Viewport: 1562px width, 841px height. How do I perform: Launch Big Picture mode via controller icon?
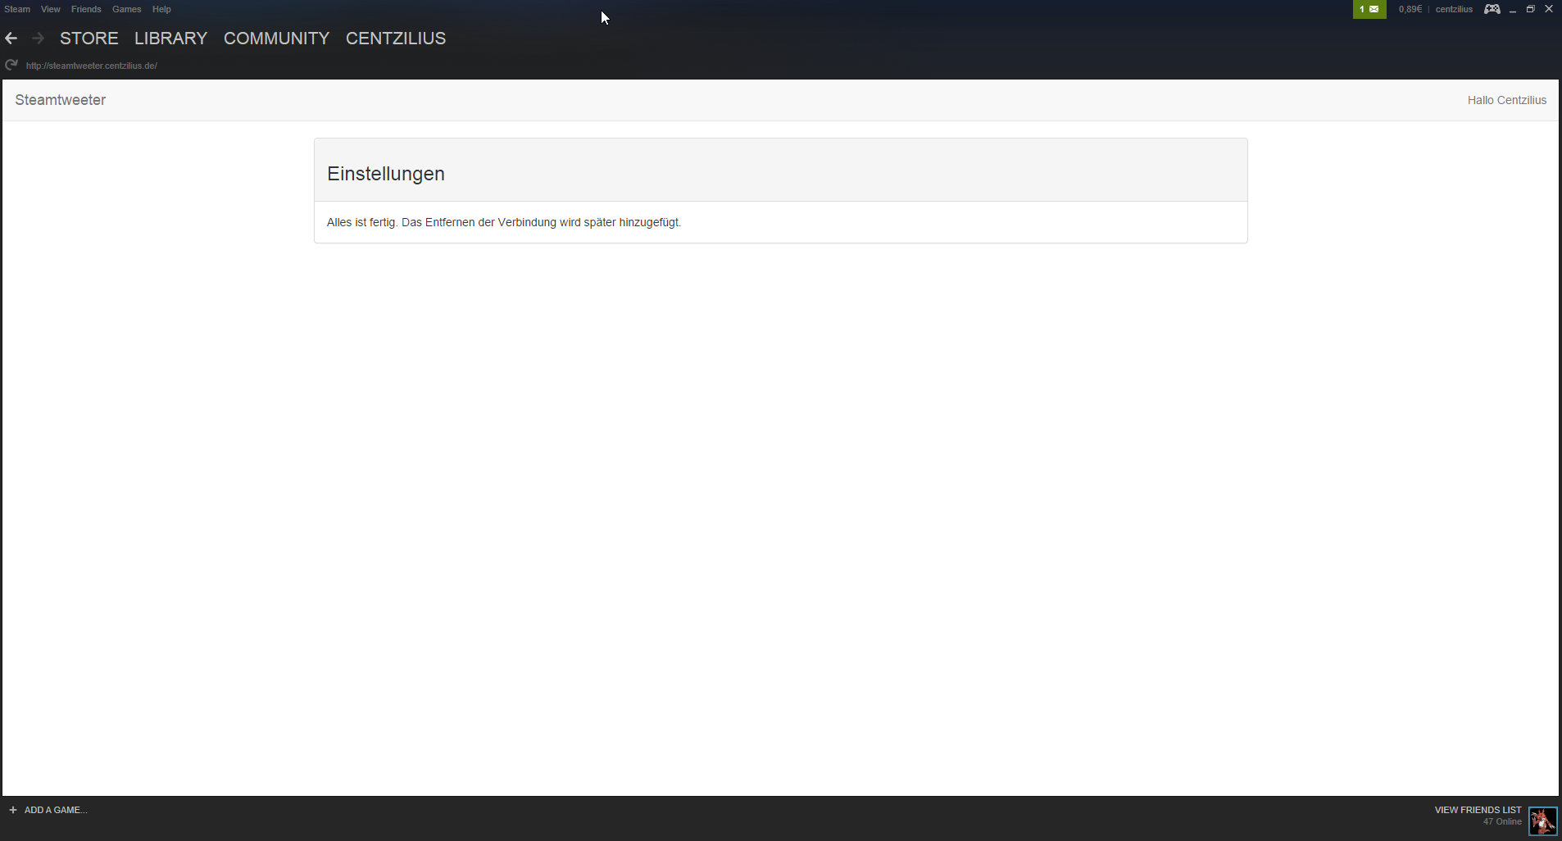[1492, 9]
